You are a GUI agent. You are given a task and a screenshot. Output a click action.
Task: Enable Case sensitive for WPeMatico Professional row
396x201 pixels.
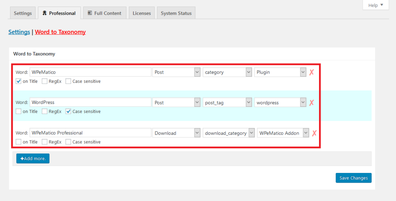[68, 142]
